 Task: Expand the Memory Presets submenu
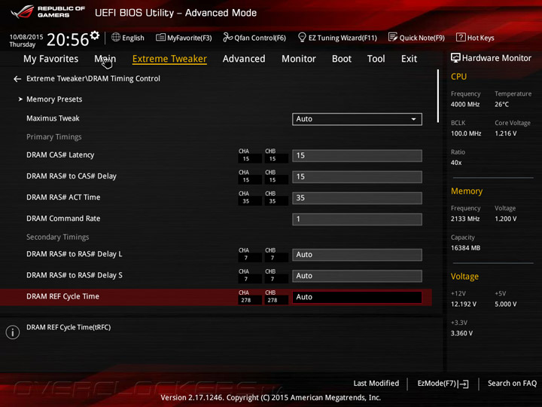click(54, 99)
